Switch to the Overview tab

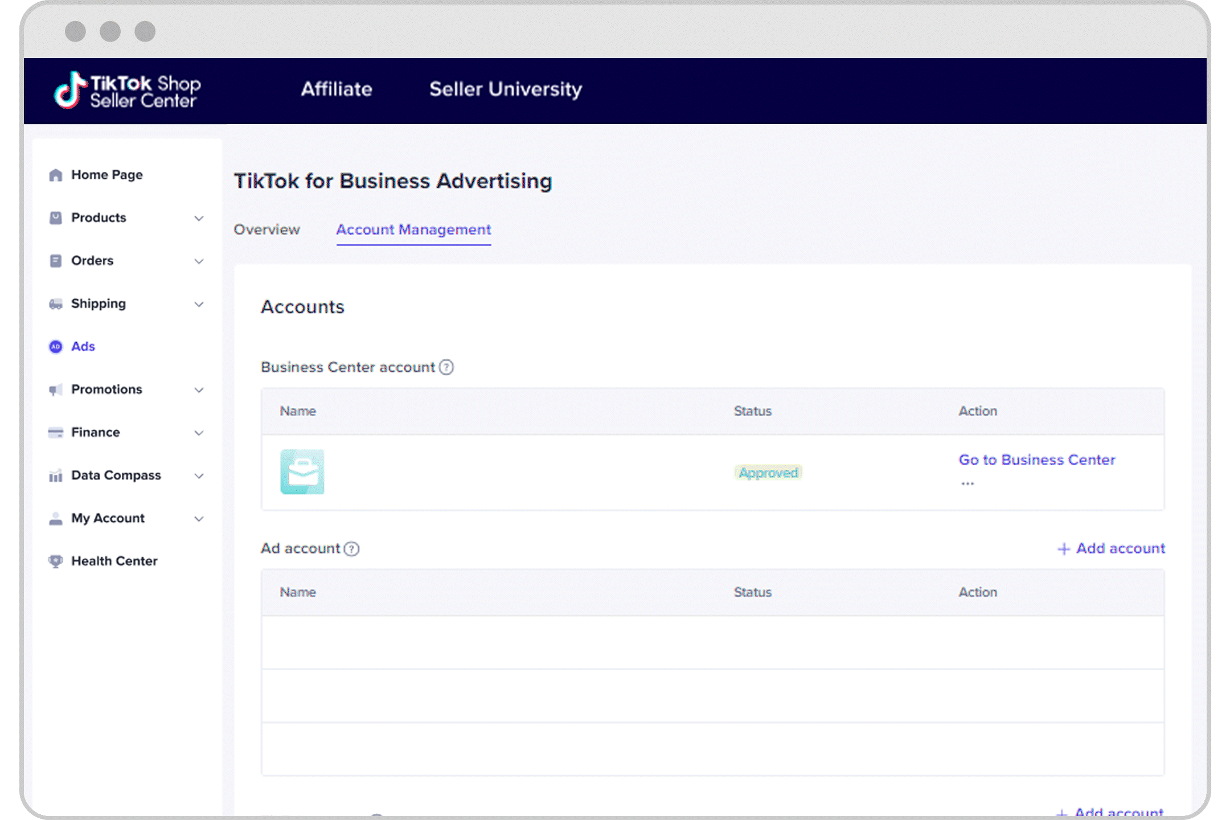(266, 229)
